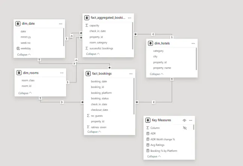Click the weekday calculated column icon
Image resolution: width=243 pixels, height=166 pixels.
[18, 48]
